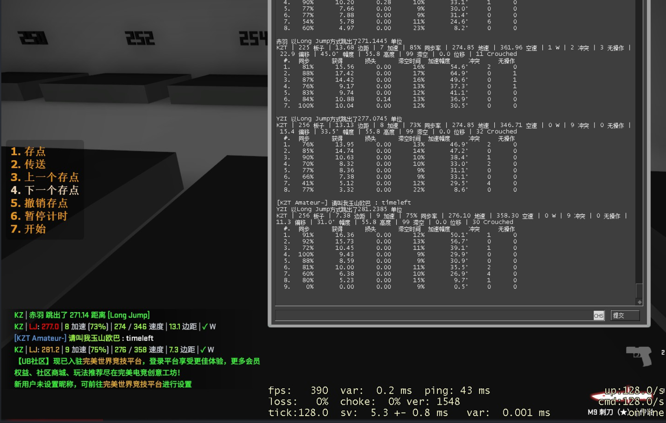This screenshot has height=423, width=666.
Task: Select menu option 6. 暂停计时
Action: [39, 216]
